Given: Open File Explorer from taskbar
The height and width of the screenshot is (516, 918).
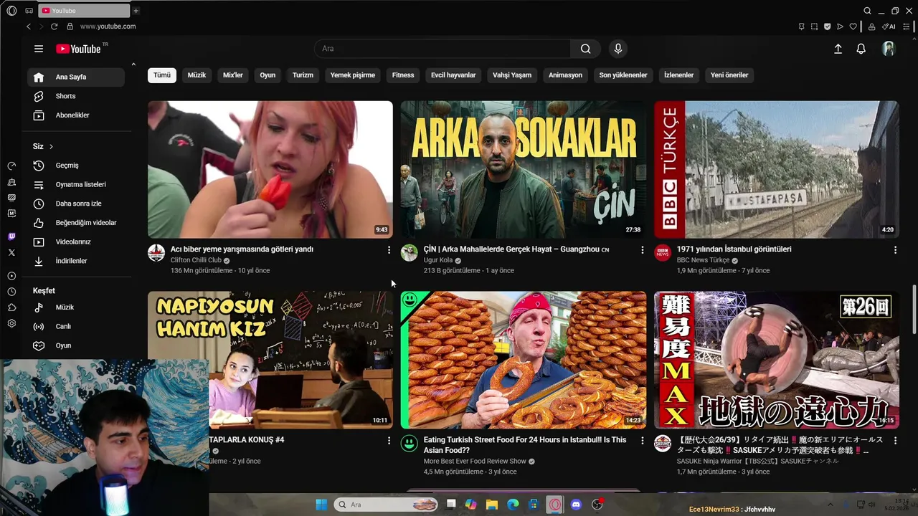Looking at the screenshot, I should (x=492, y=505).
